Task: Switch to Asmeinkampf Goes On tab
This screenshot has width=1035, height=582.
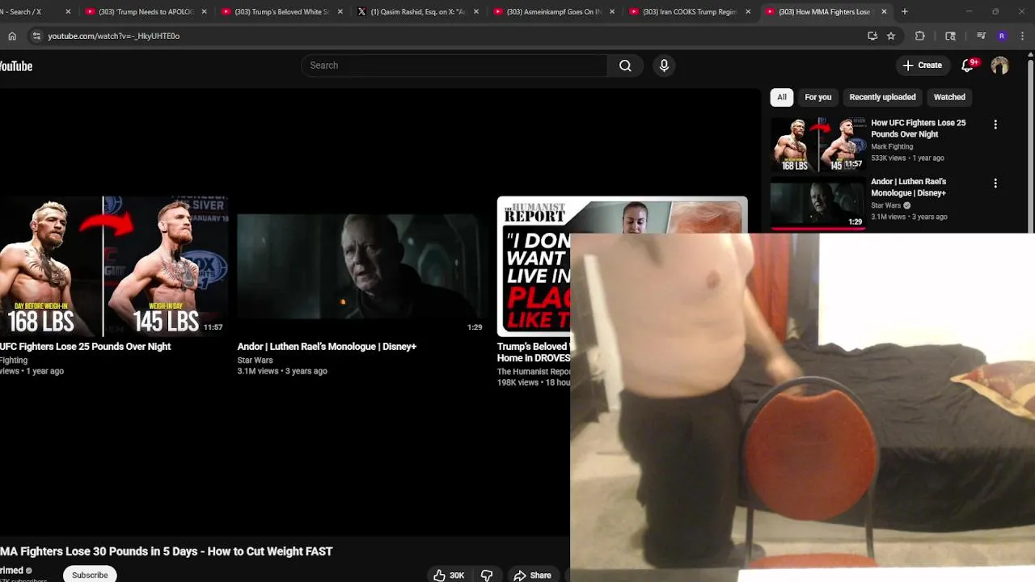Action: click(x=553, y=11)
